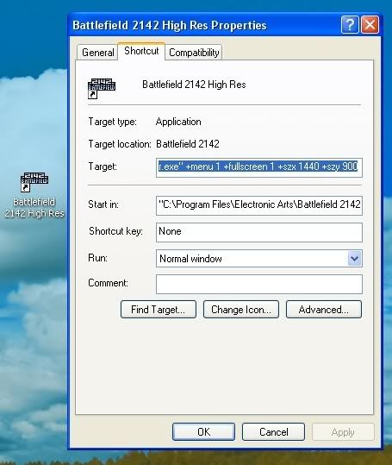This screenshot has height=465, width=392.
Task: Click the question mark help button
Action: tap(350, 25)
